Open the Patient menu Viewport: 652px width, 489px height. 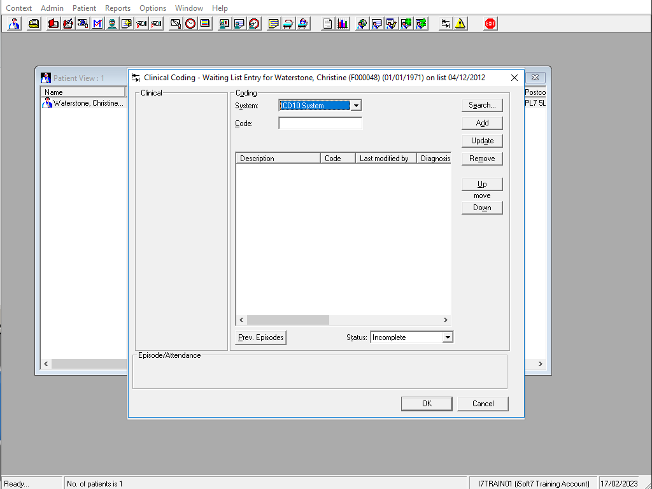point(84,8)
